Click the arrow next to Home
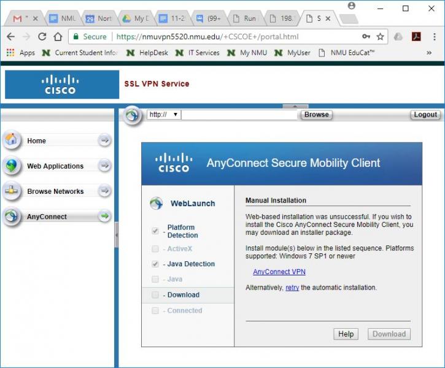Viewport: 445px width, 368px height. tap(104, 140)
